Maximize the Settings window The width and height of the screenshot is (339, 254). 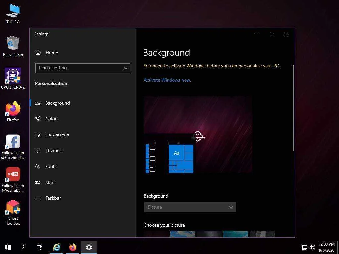tap(272, 34)
